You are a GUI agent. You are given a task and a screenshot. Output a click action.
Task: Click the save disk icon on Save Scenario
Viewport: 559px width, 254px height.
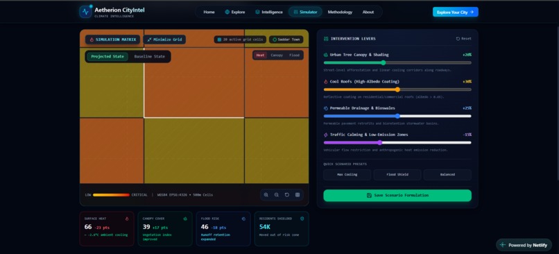click(x=369, y=196)
